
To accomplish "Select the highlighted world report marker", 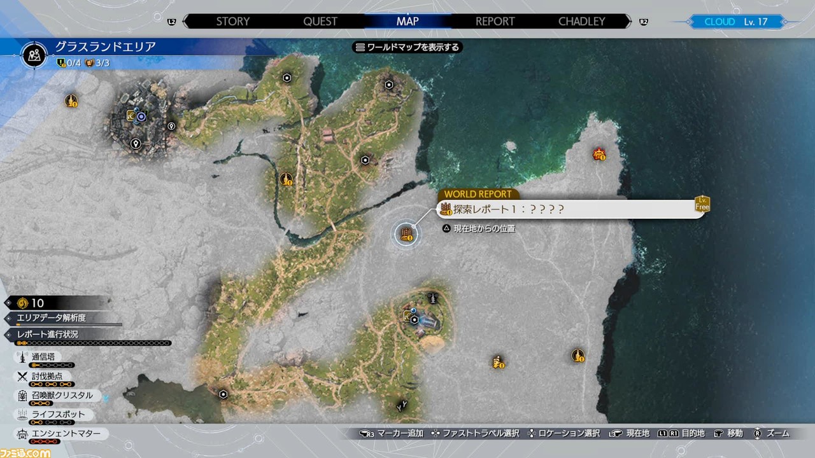I will tap(406, 235).
